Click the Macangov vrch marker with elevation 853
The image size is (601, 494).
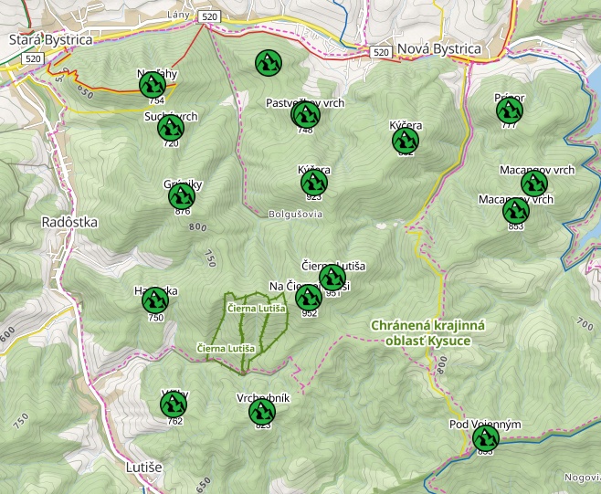tap(516, 211)
